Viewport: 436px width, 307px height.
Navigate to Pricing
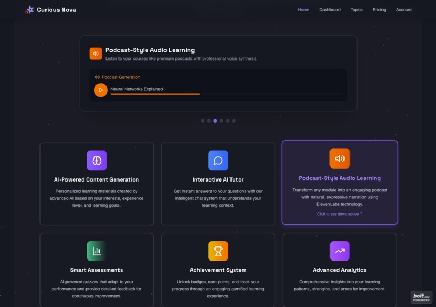[x=379, y=10]
